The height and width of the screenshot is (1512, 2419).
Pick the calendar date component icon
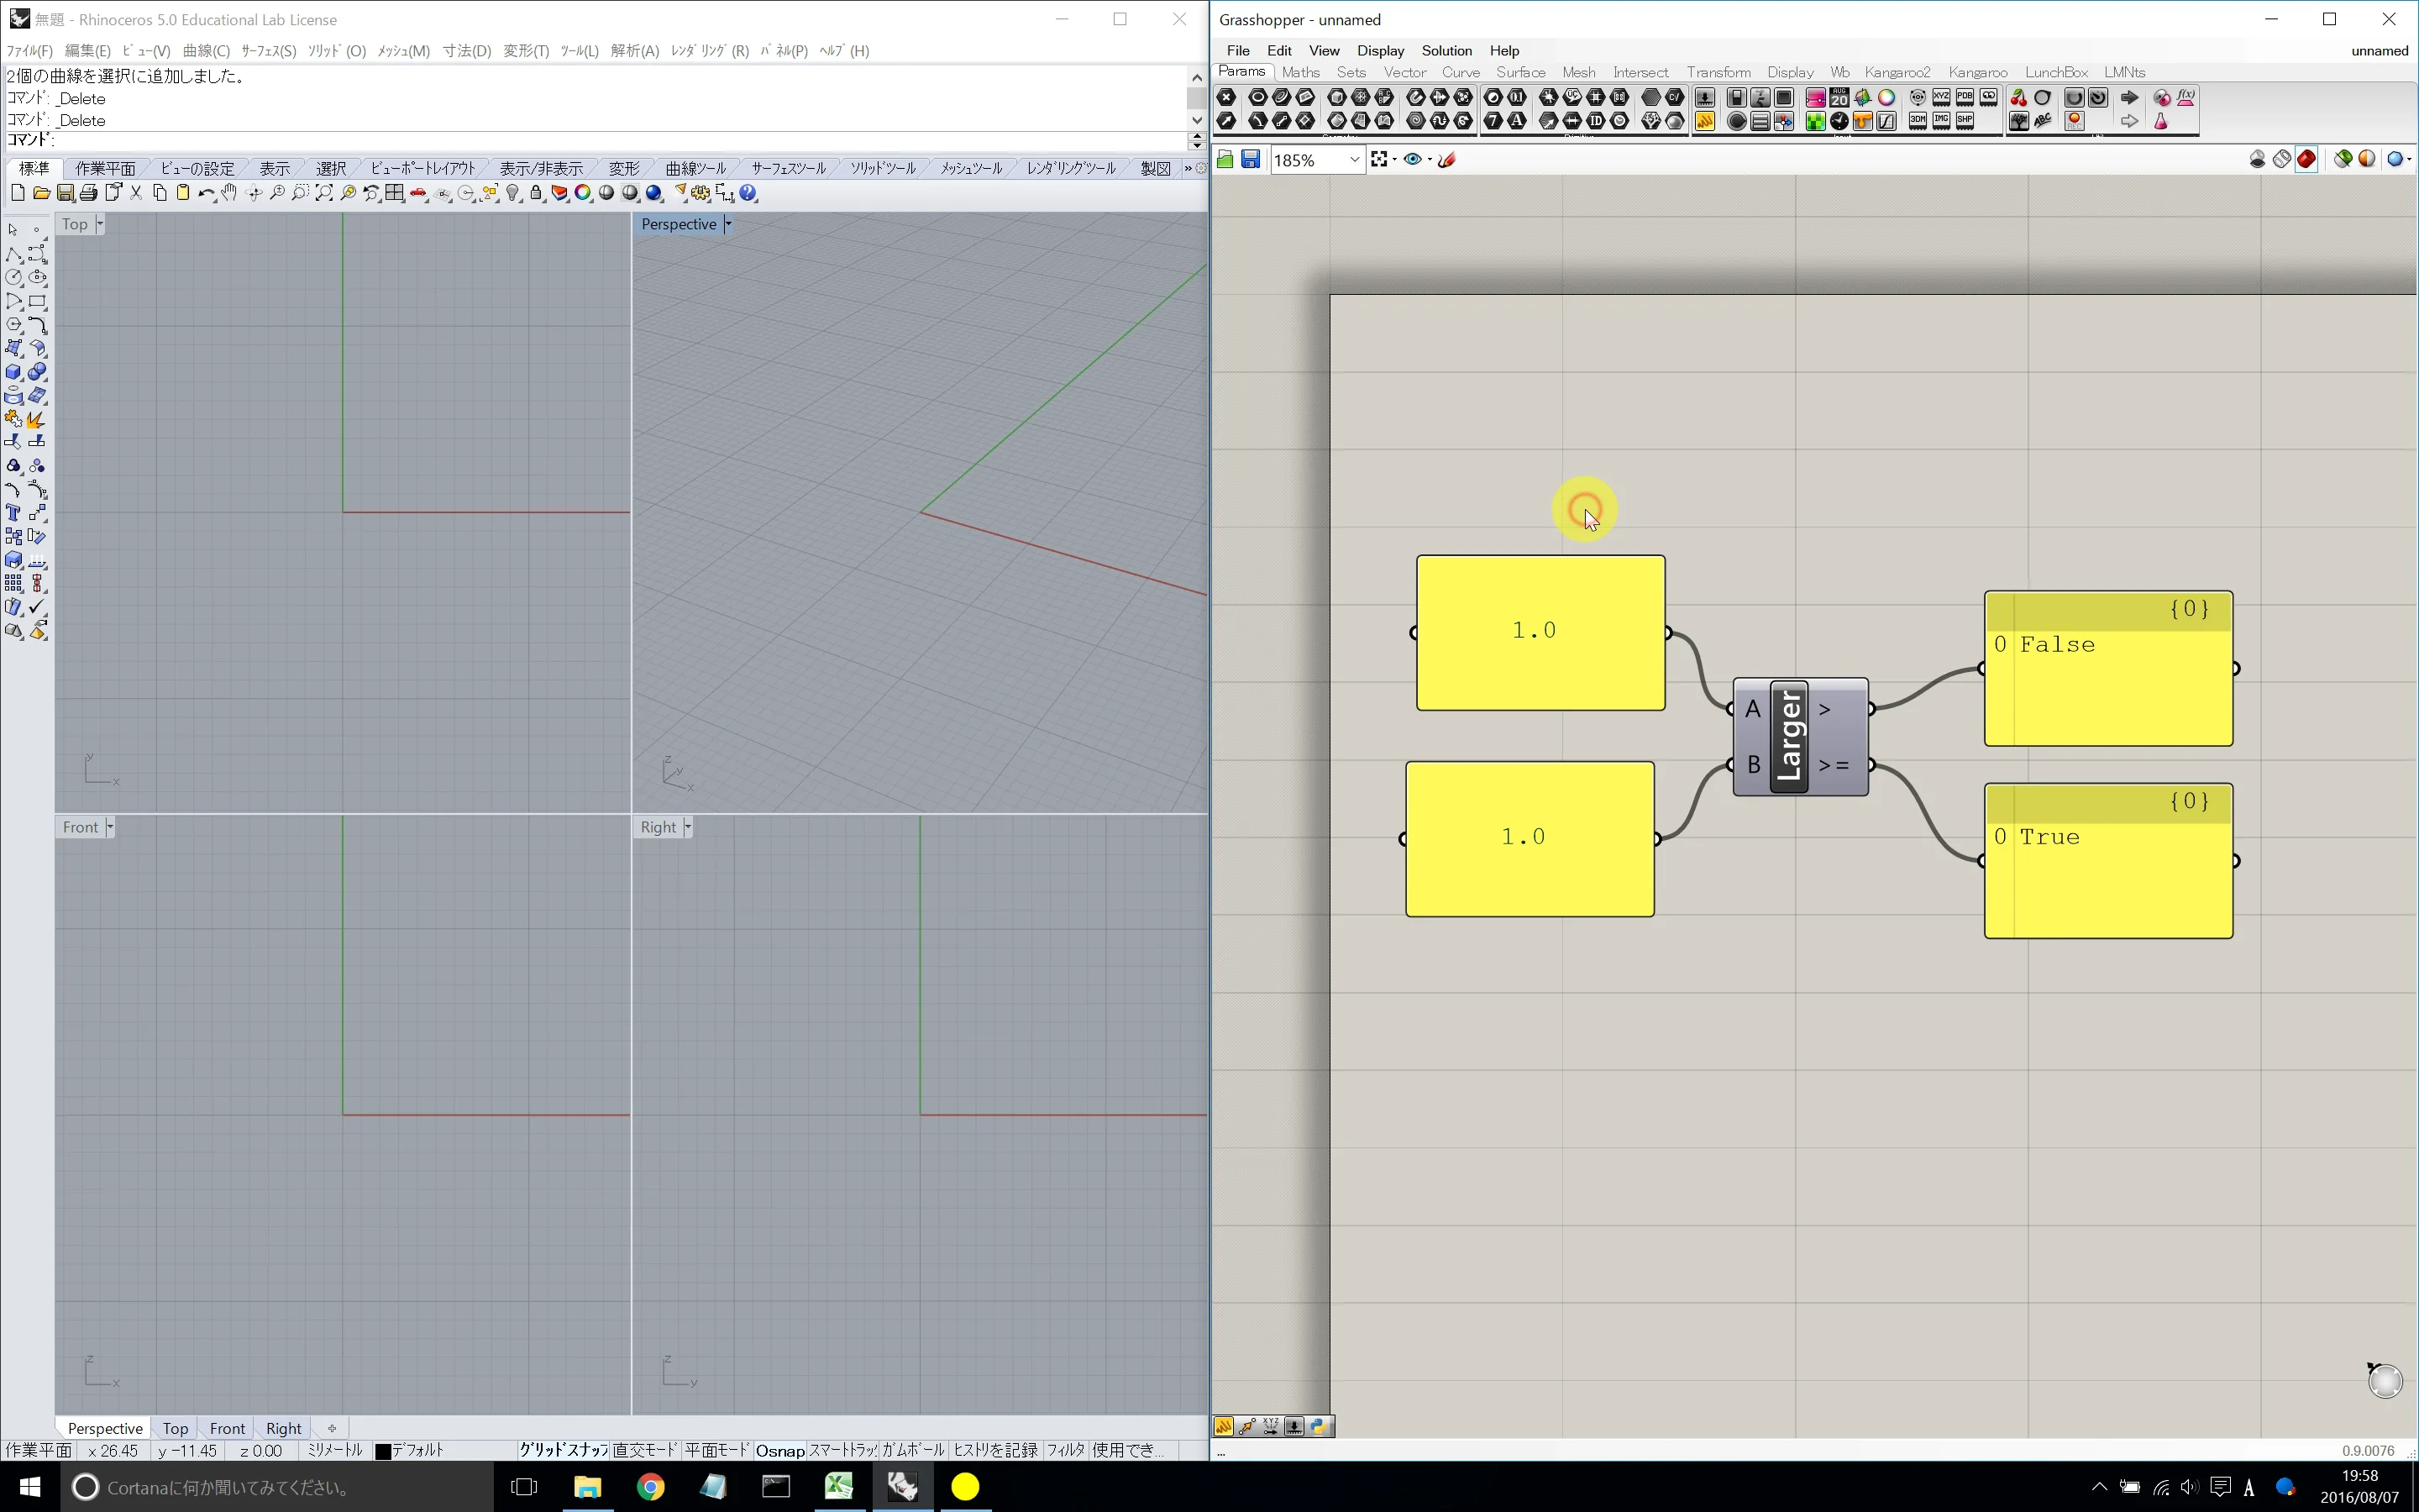[x=1839, y=98]
